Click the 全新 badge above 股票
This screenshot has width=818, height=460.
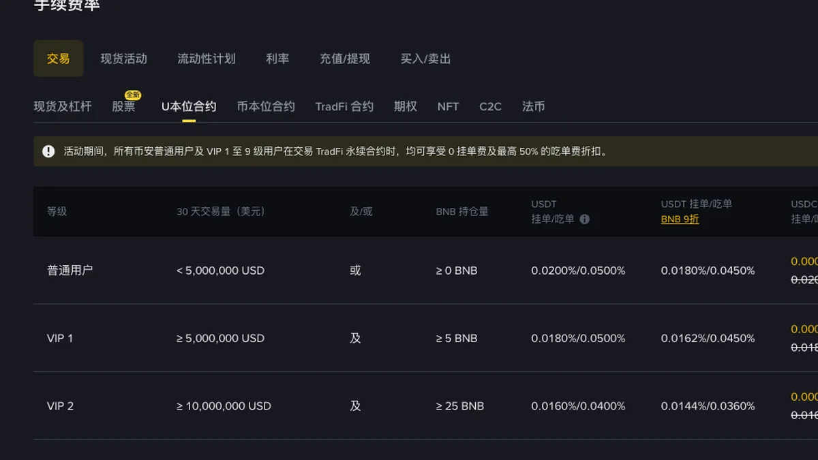pyautogui.click(x=132, y=95)
